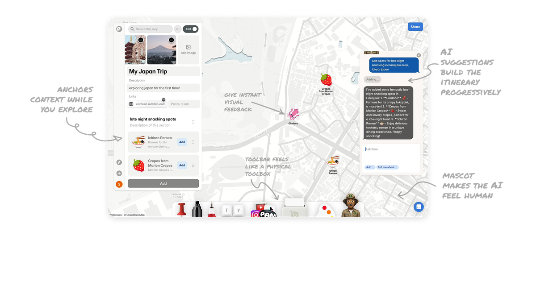Click the 'Y' keycap tool

click(239, 210)
